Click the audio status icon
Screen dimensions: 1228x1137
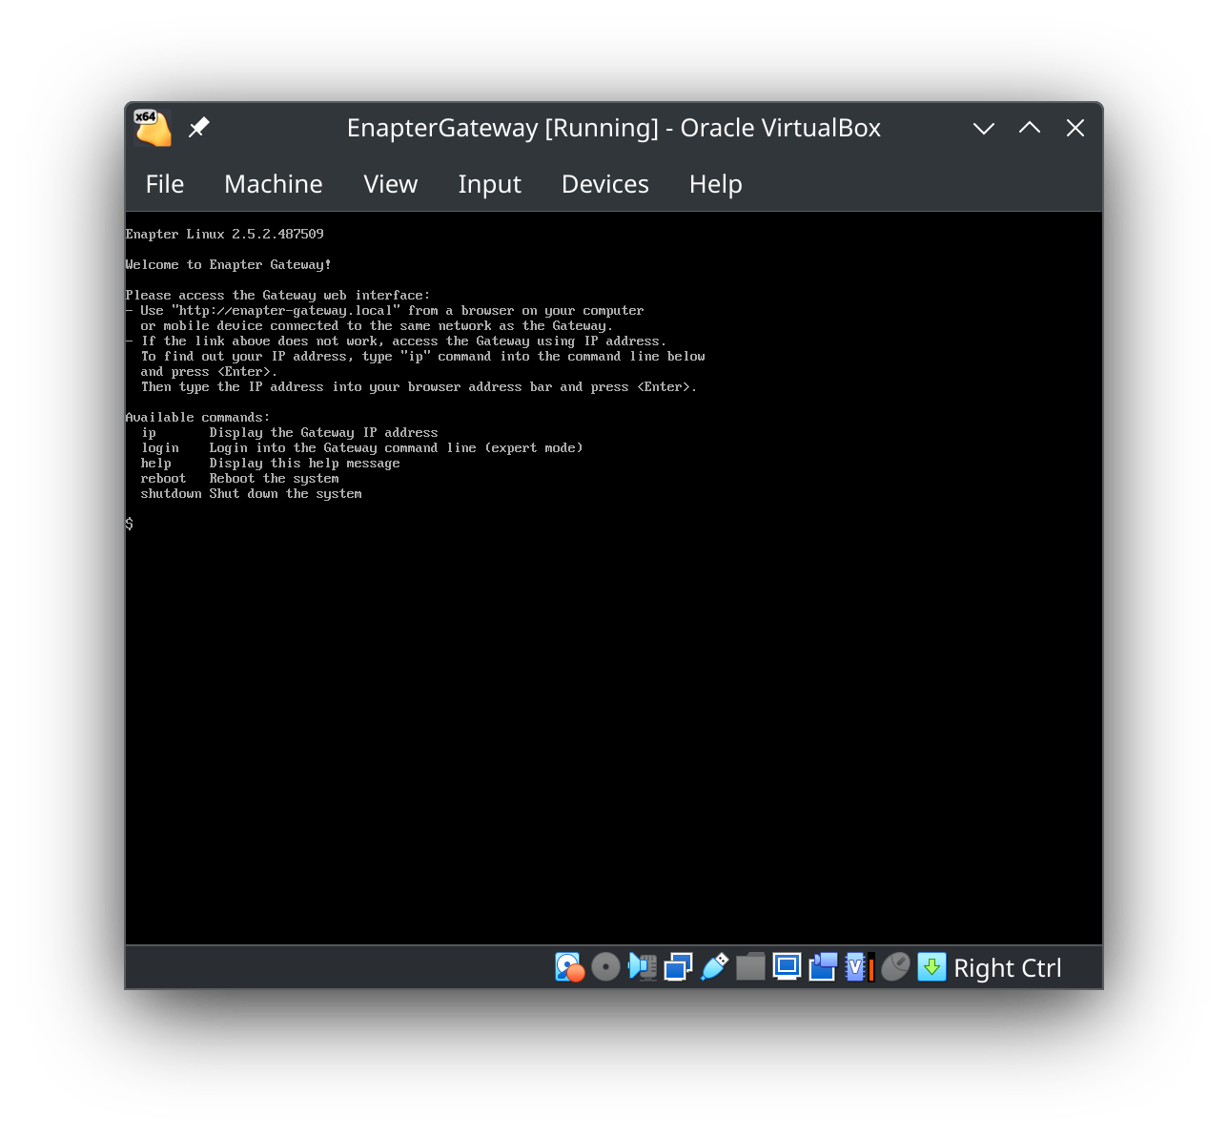coord(642,966)
